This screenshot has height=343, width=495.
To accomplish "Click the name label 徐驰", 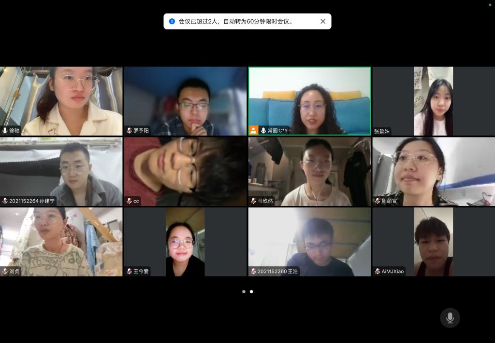I will tap(14, 130).
